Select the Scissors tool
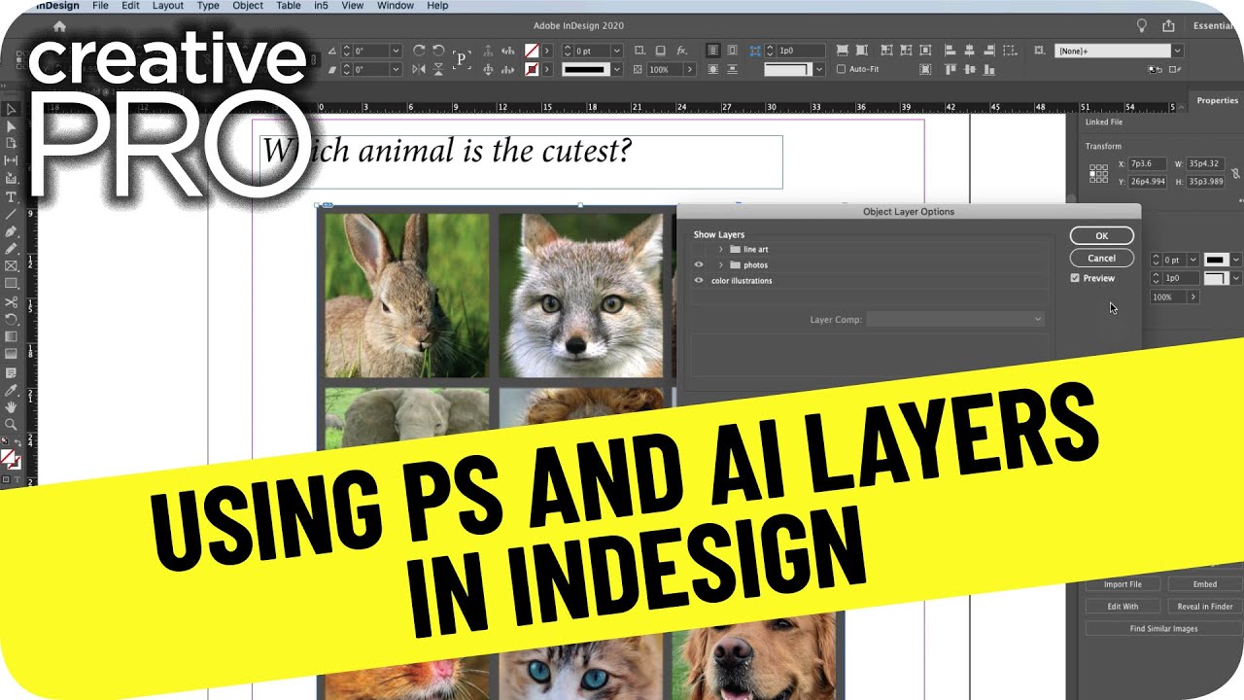1244x700 pixels. pyautogui.click(x=11, y=301)
